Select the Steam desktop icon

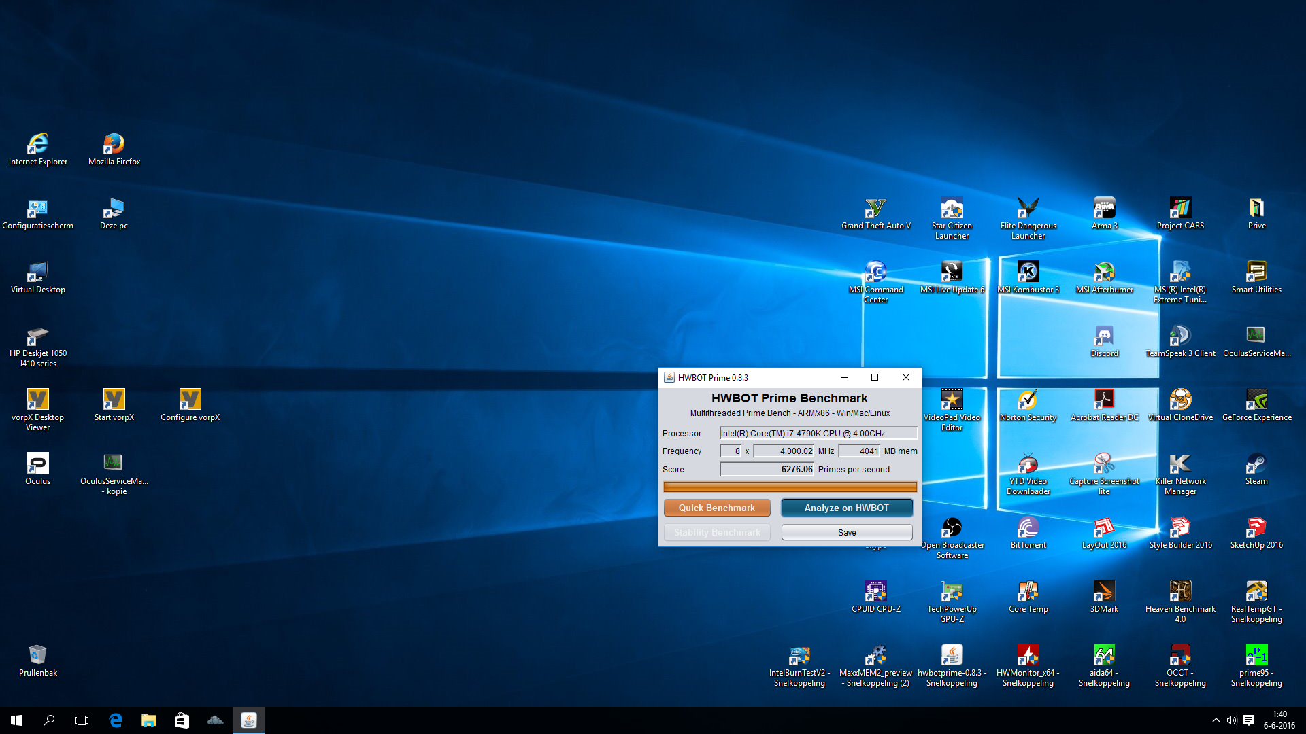coord(1257,469)
